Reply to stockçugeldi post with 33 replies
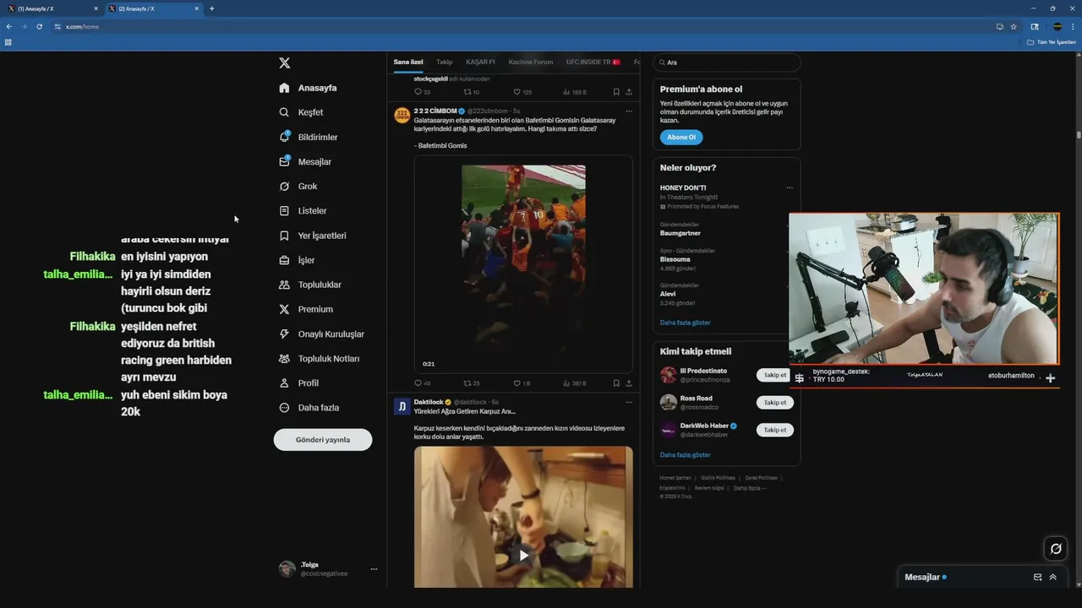 click(418, 92)
